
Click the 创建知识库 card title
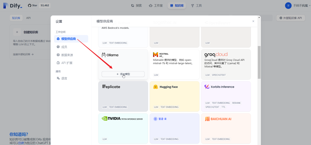click(31, 32)
